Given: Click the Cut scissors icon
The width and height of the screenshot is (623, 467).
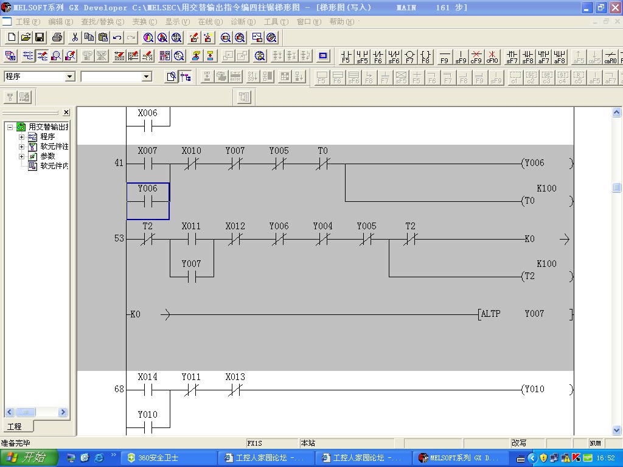Looking at the screenshot, I should point(75,37).
